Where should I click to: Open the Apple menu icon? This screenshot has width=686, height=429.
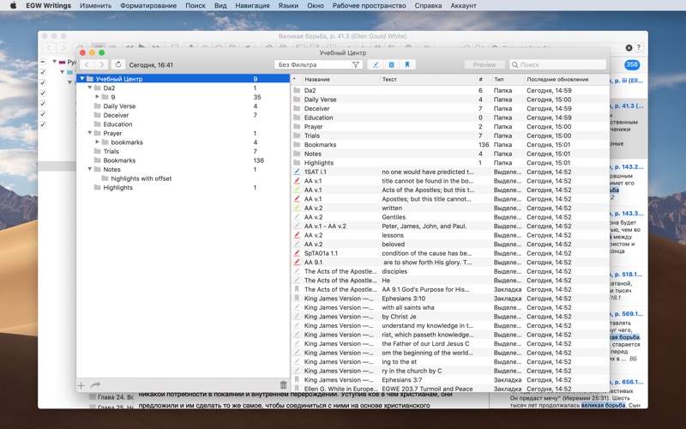click(x=13, y=6)
